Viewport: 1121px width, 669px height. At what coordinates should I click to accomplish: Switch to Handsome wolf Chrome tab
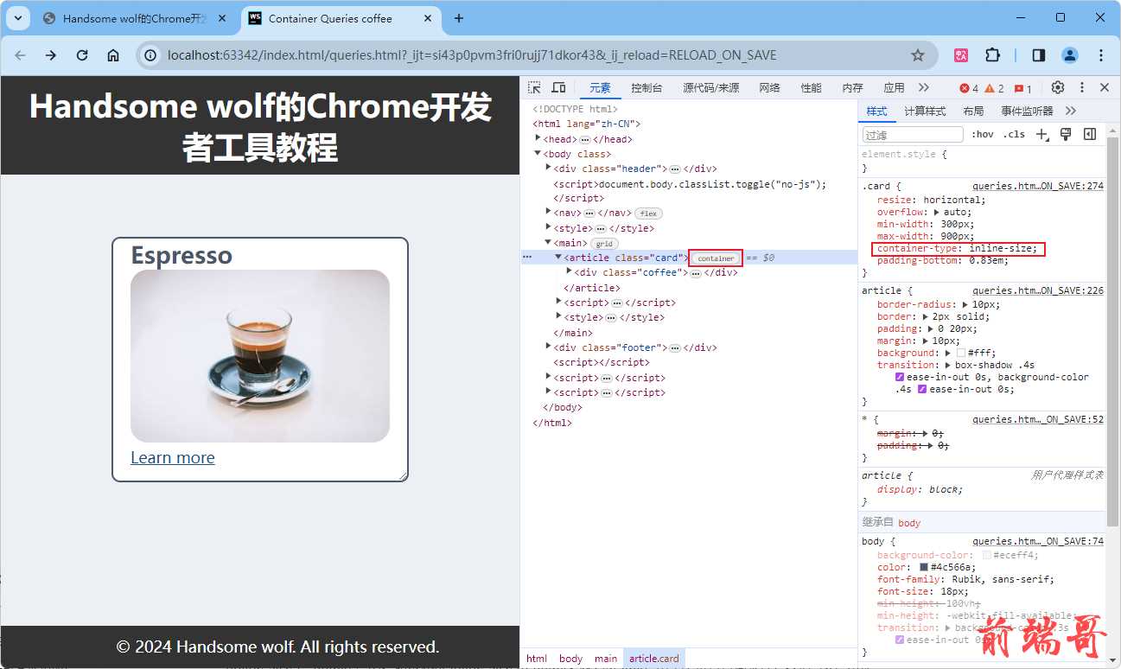pos(135,18)
